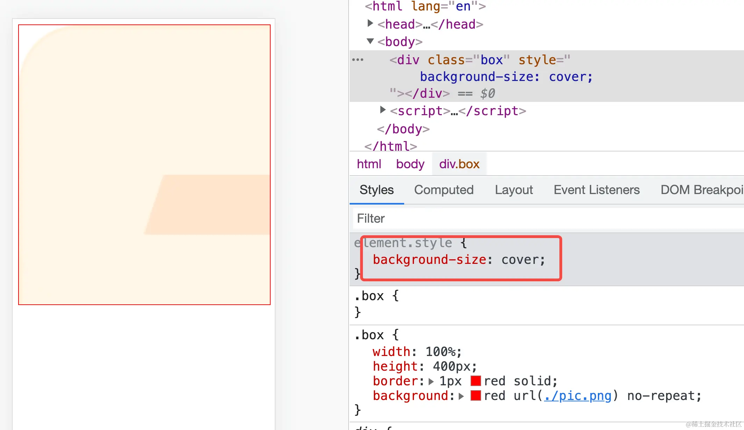Click the red-bordered box preview in the page
The image size is (744, 430).
tap(144, 165)
